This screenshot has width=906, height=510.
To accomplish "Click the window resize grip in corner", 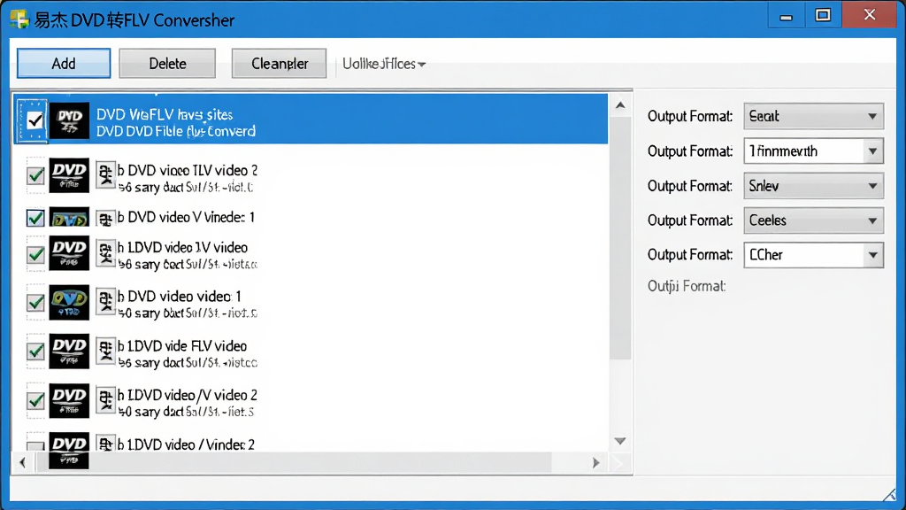I will pos(889,494).
